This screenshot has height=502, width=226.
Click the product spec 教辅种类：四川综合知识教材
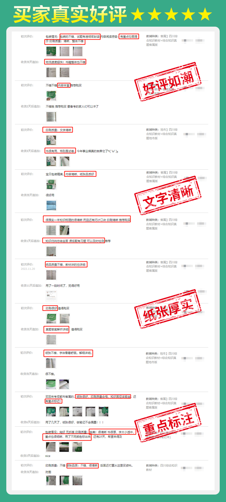[x=162, y=468]
